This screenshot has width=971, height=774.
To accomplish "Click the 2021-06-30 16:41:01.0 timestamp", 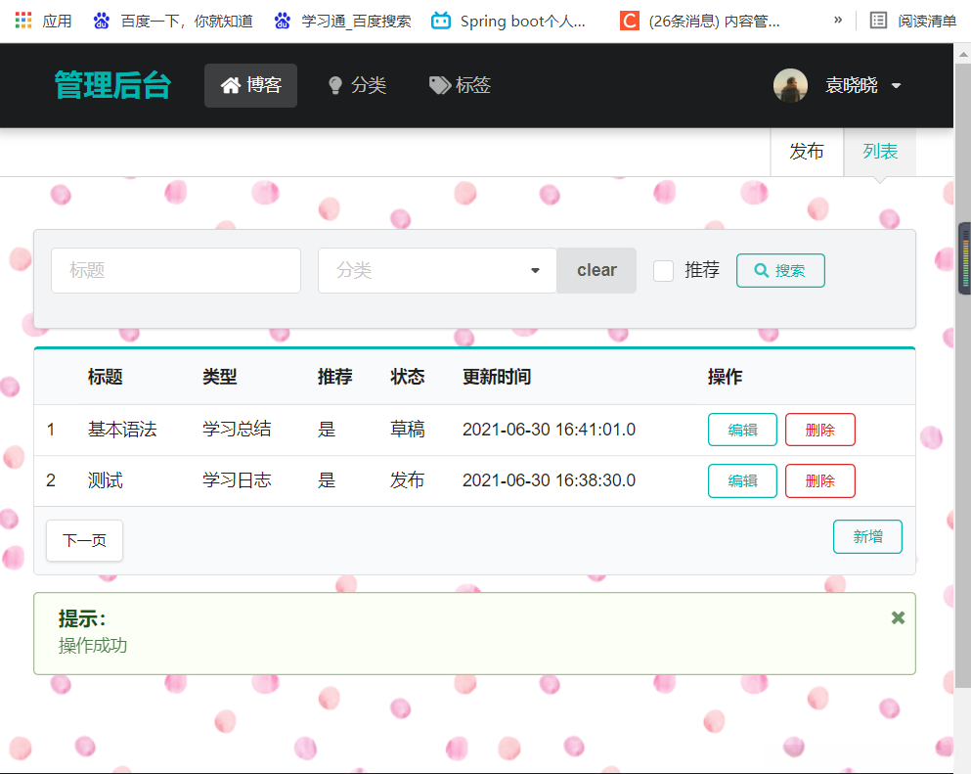I will pyautogui.click(x=549, y=430).
